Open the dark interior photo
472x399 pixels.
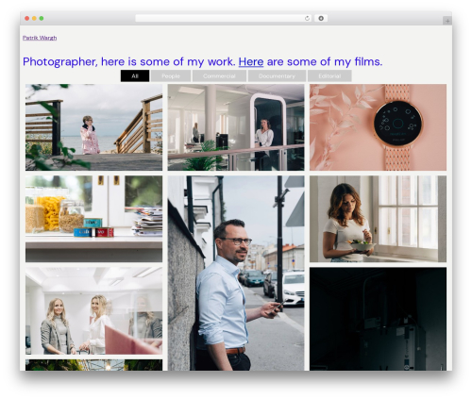point(378,319)
